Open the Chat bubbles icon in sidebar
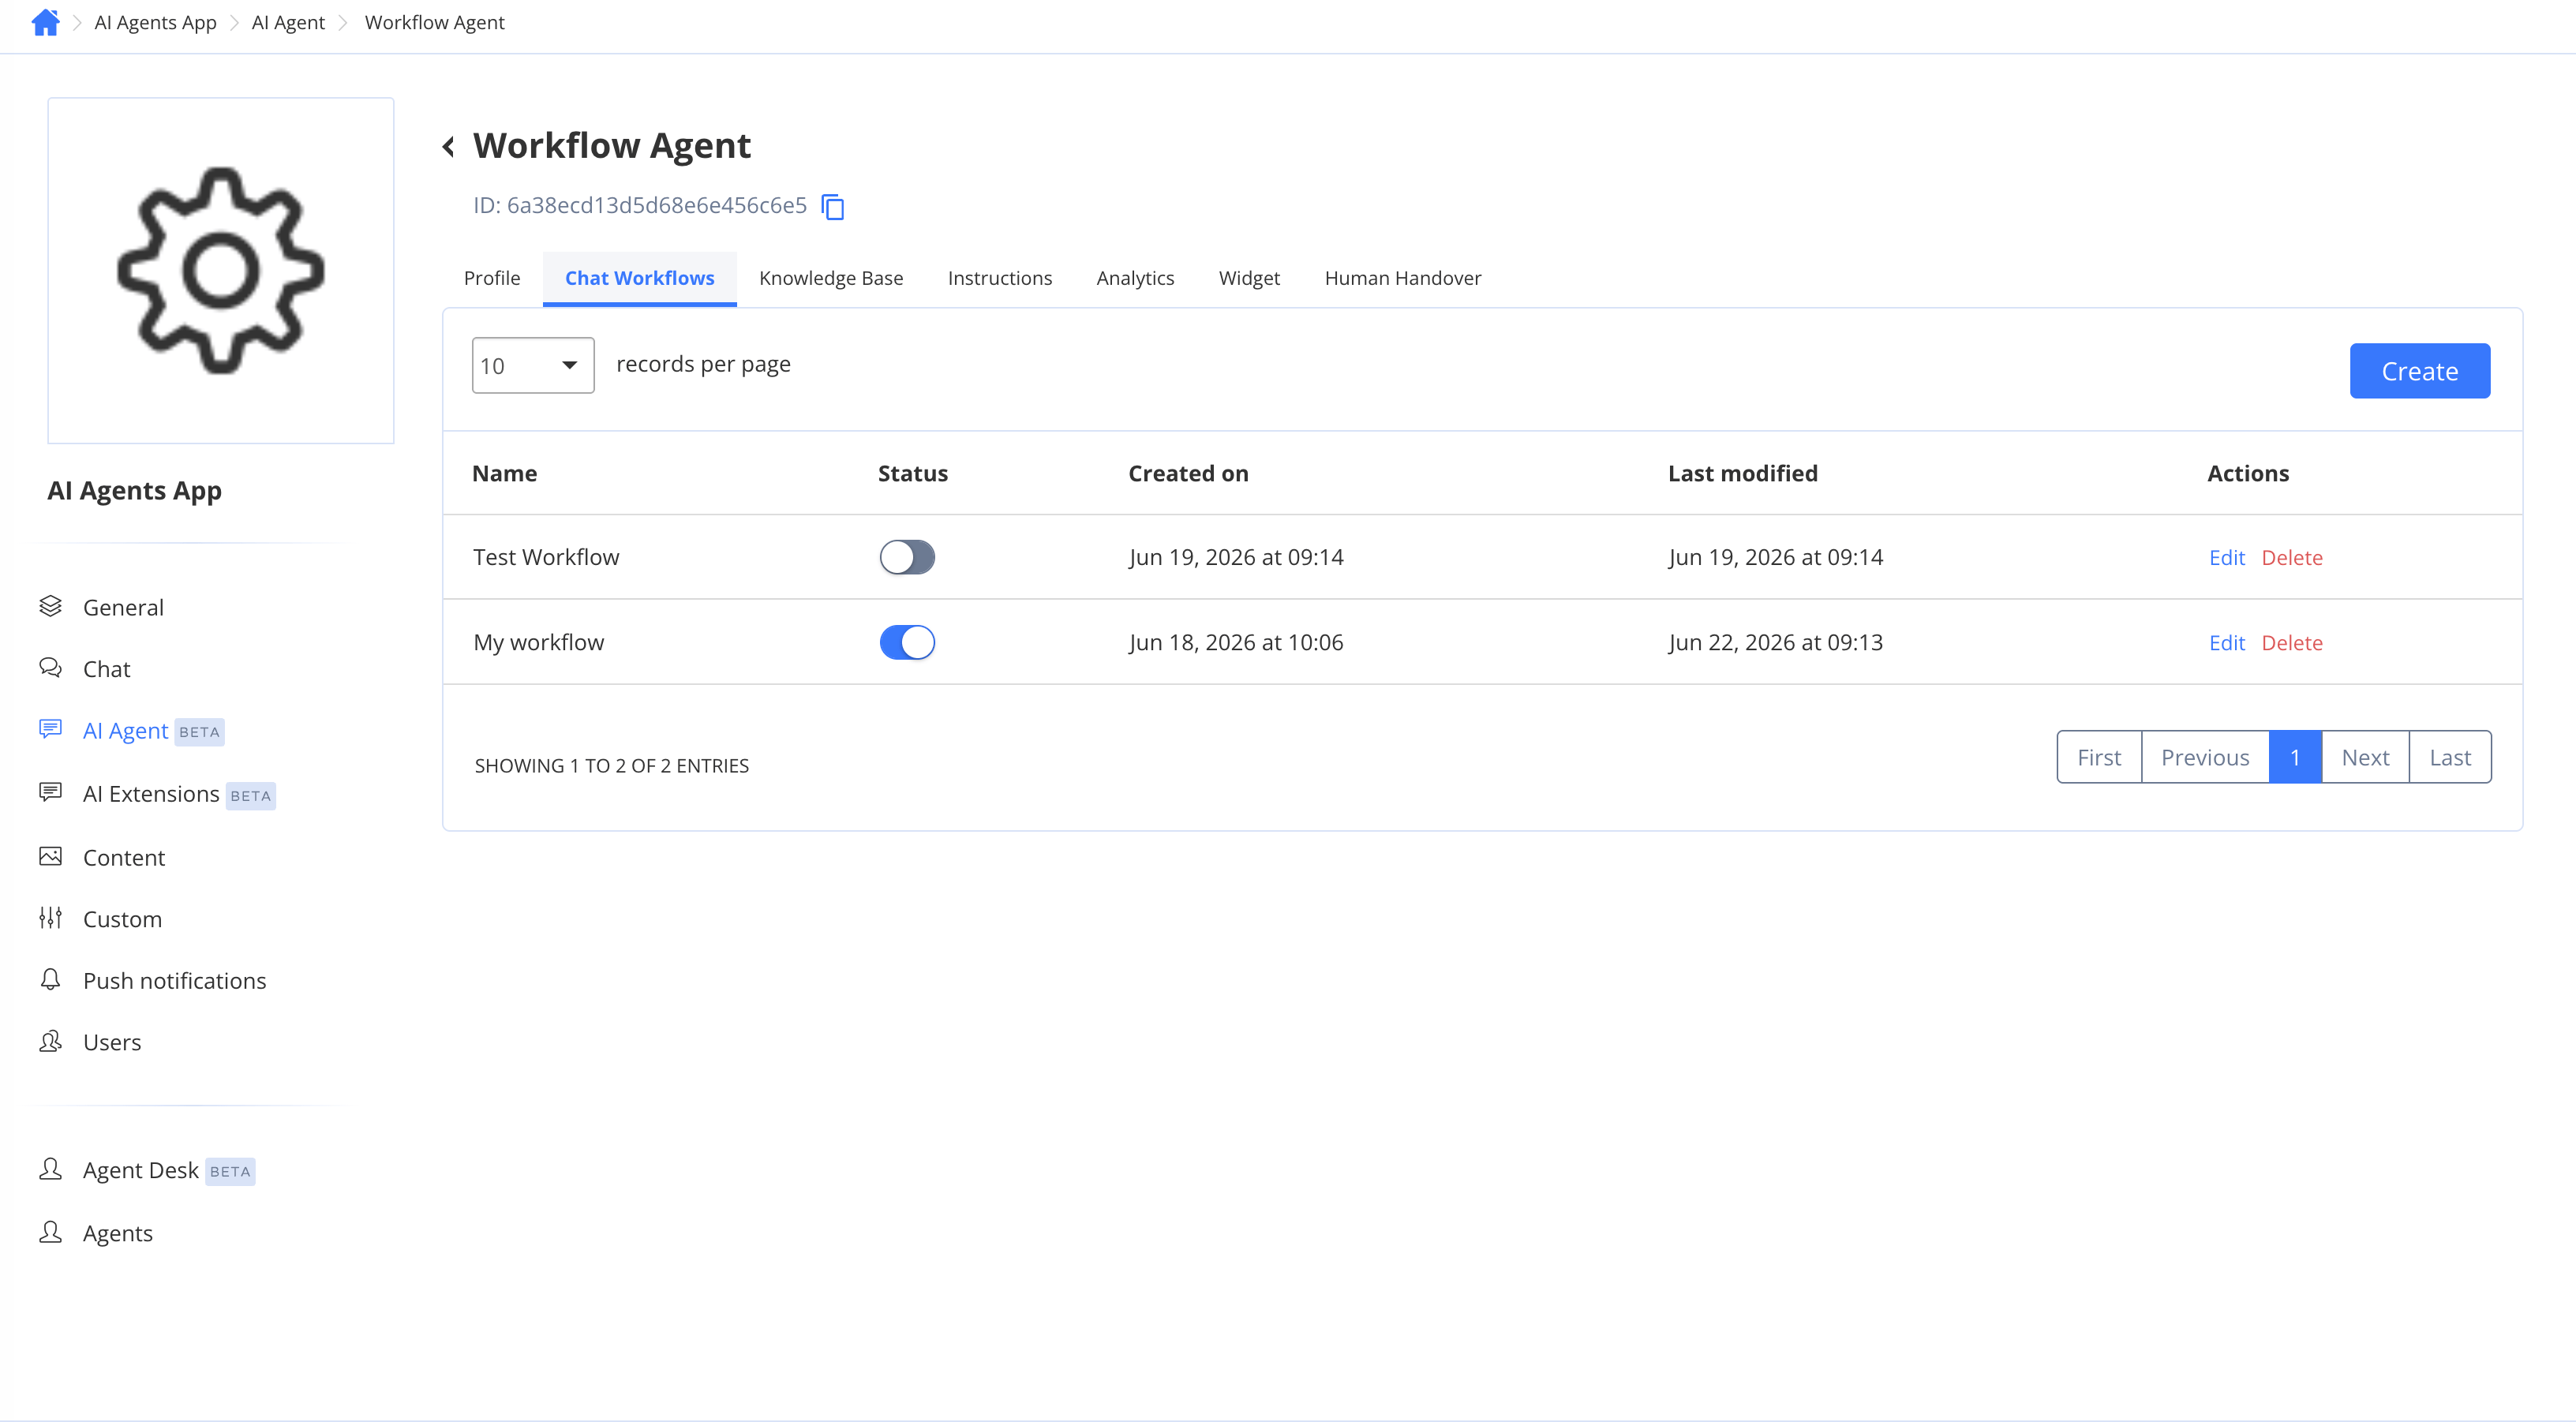 [x=51, y=668]
